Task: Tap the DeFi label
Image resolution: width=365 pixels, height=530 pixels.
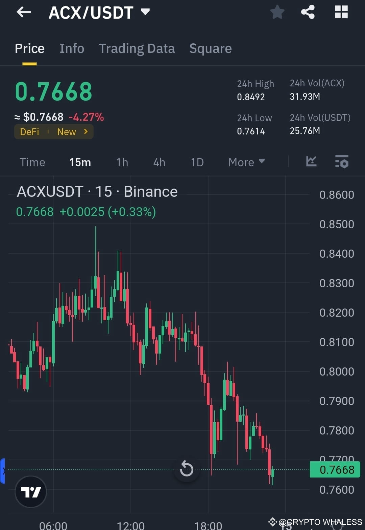Action: pos(29,132)
